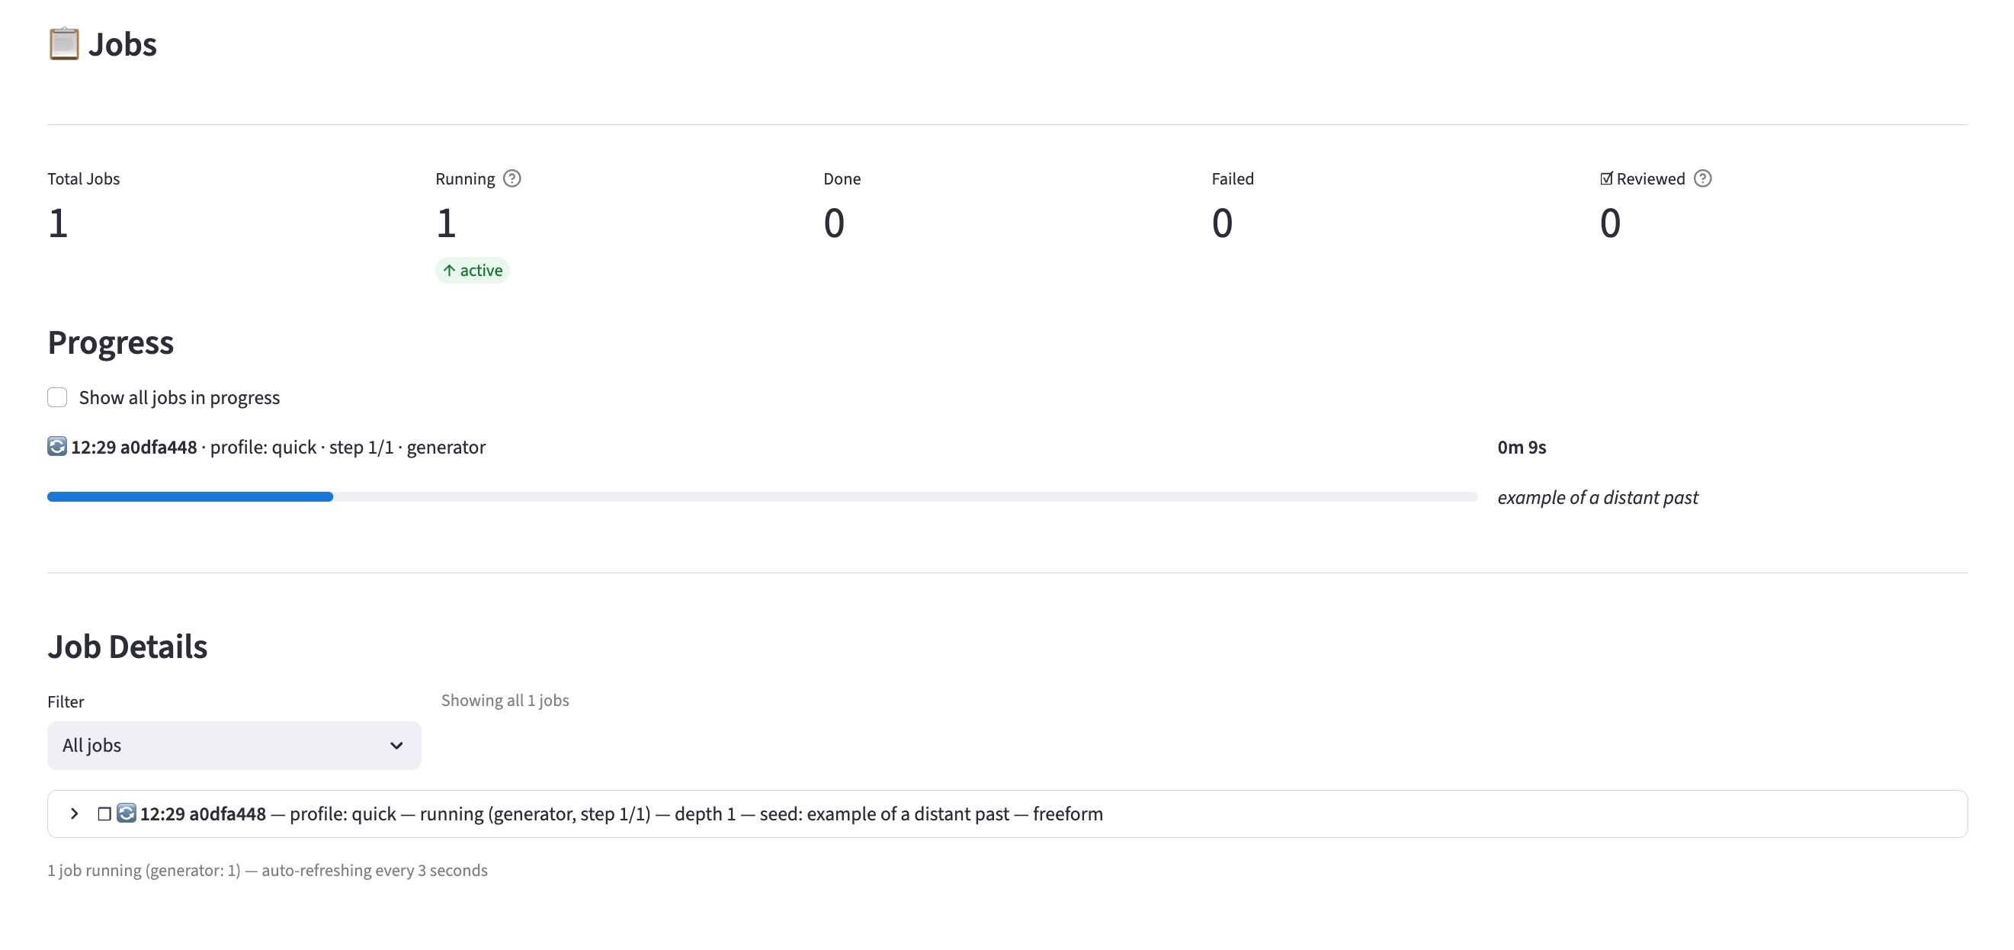Click the blue job progress bar

coord(190,496)
